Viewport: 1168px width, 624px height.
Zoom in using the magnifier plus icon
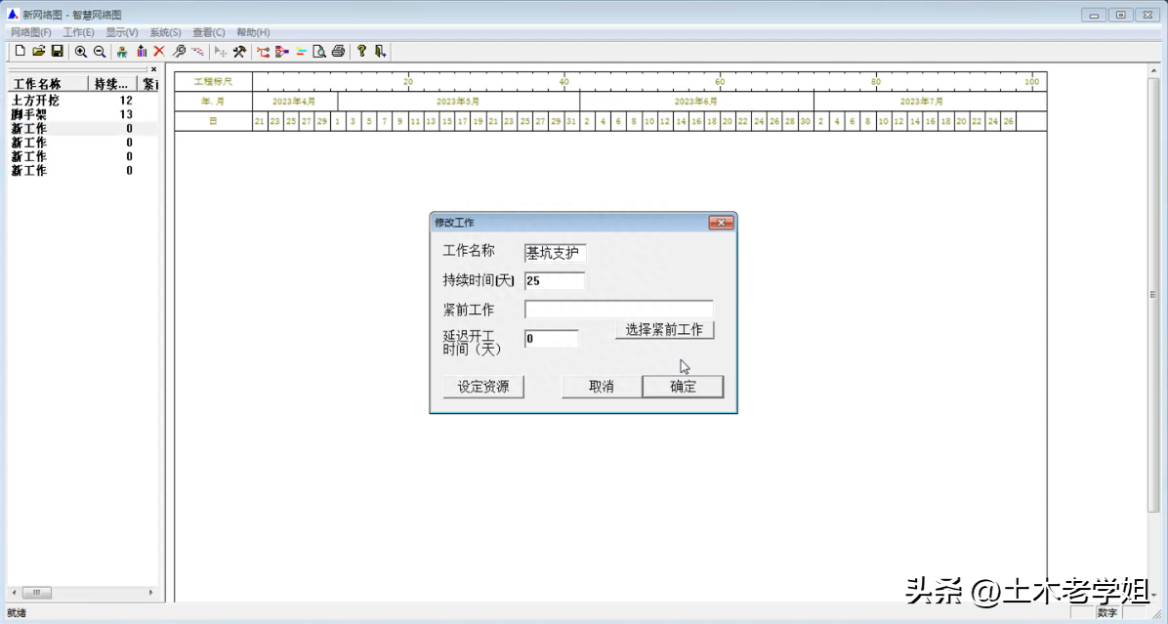point(81,51)
